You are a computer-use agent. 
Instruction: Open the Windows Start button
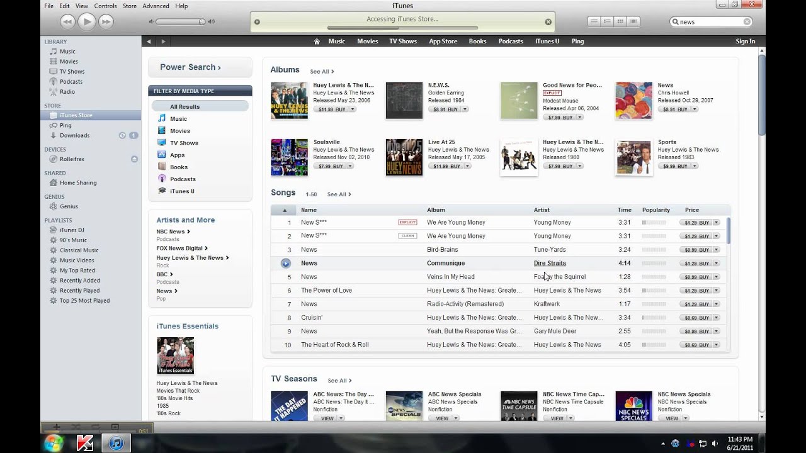pyautogui.click(x=54, y=443)
